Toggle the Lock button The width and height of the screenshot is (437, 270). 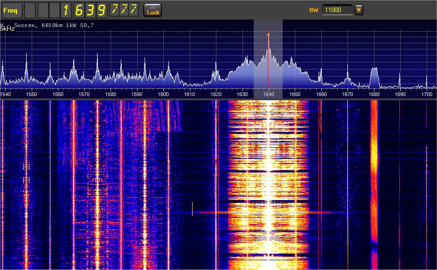[153, 10]
